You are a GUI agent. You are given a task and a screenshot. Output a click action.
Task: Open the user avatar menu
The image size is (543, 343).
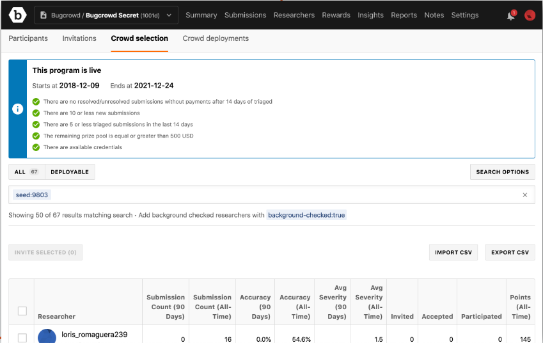530,15
